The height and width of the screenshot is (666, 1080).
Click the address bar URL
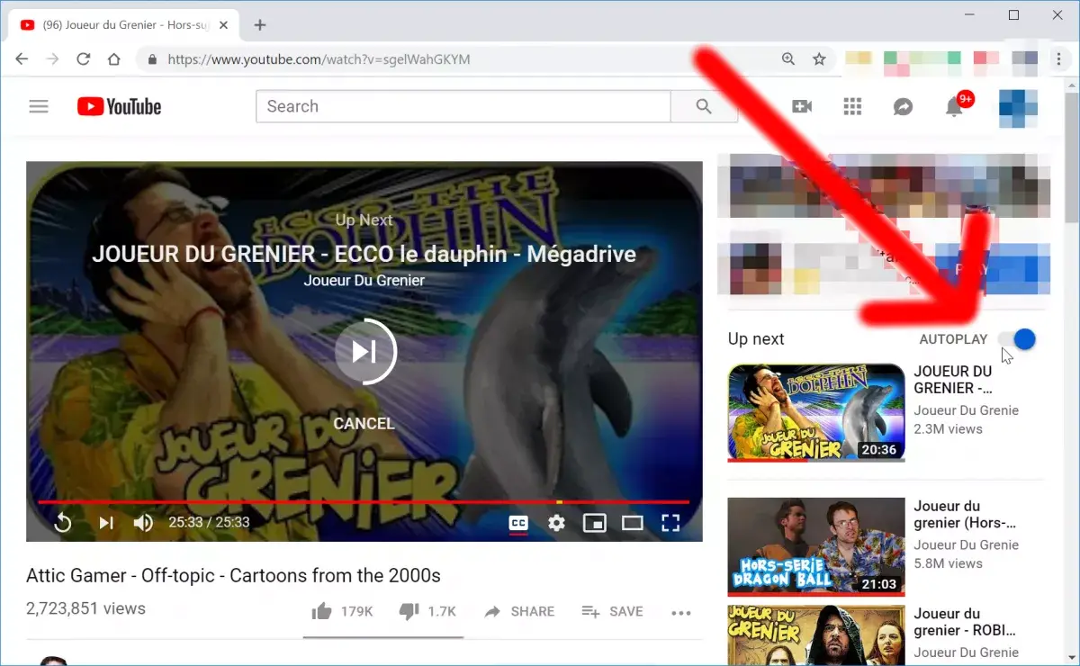[319, 59]
